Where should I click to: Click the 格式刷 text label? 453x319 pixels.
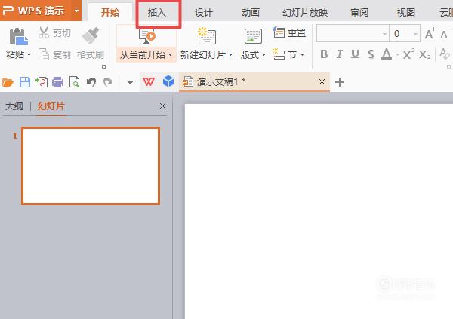(x=91, y=54)
